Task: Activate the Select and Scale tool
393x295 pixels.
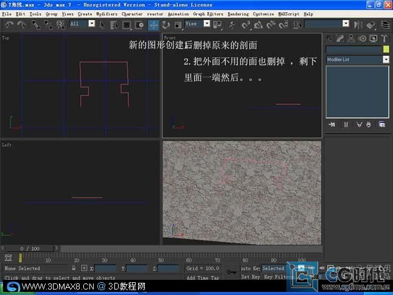Action: click(178, 25)
